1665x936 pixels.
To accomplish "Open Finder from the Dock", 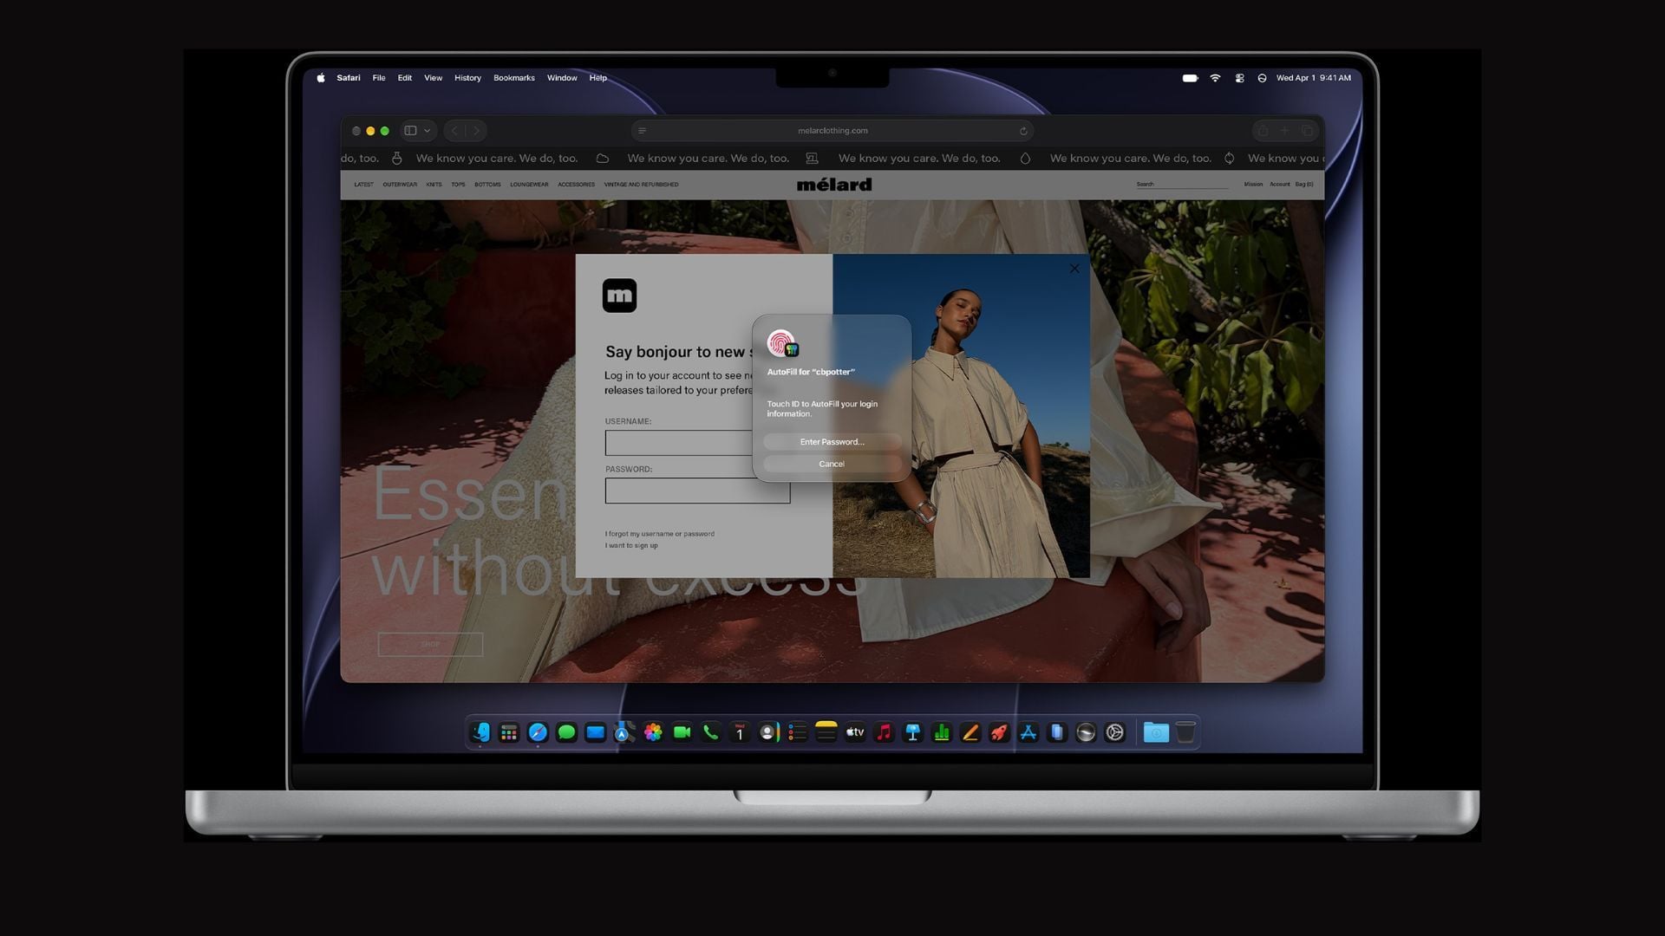I will tap(480, 733).
